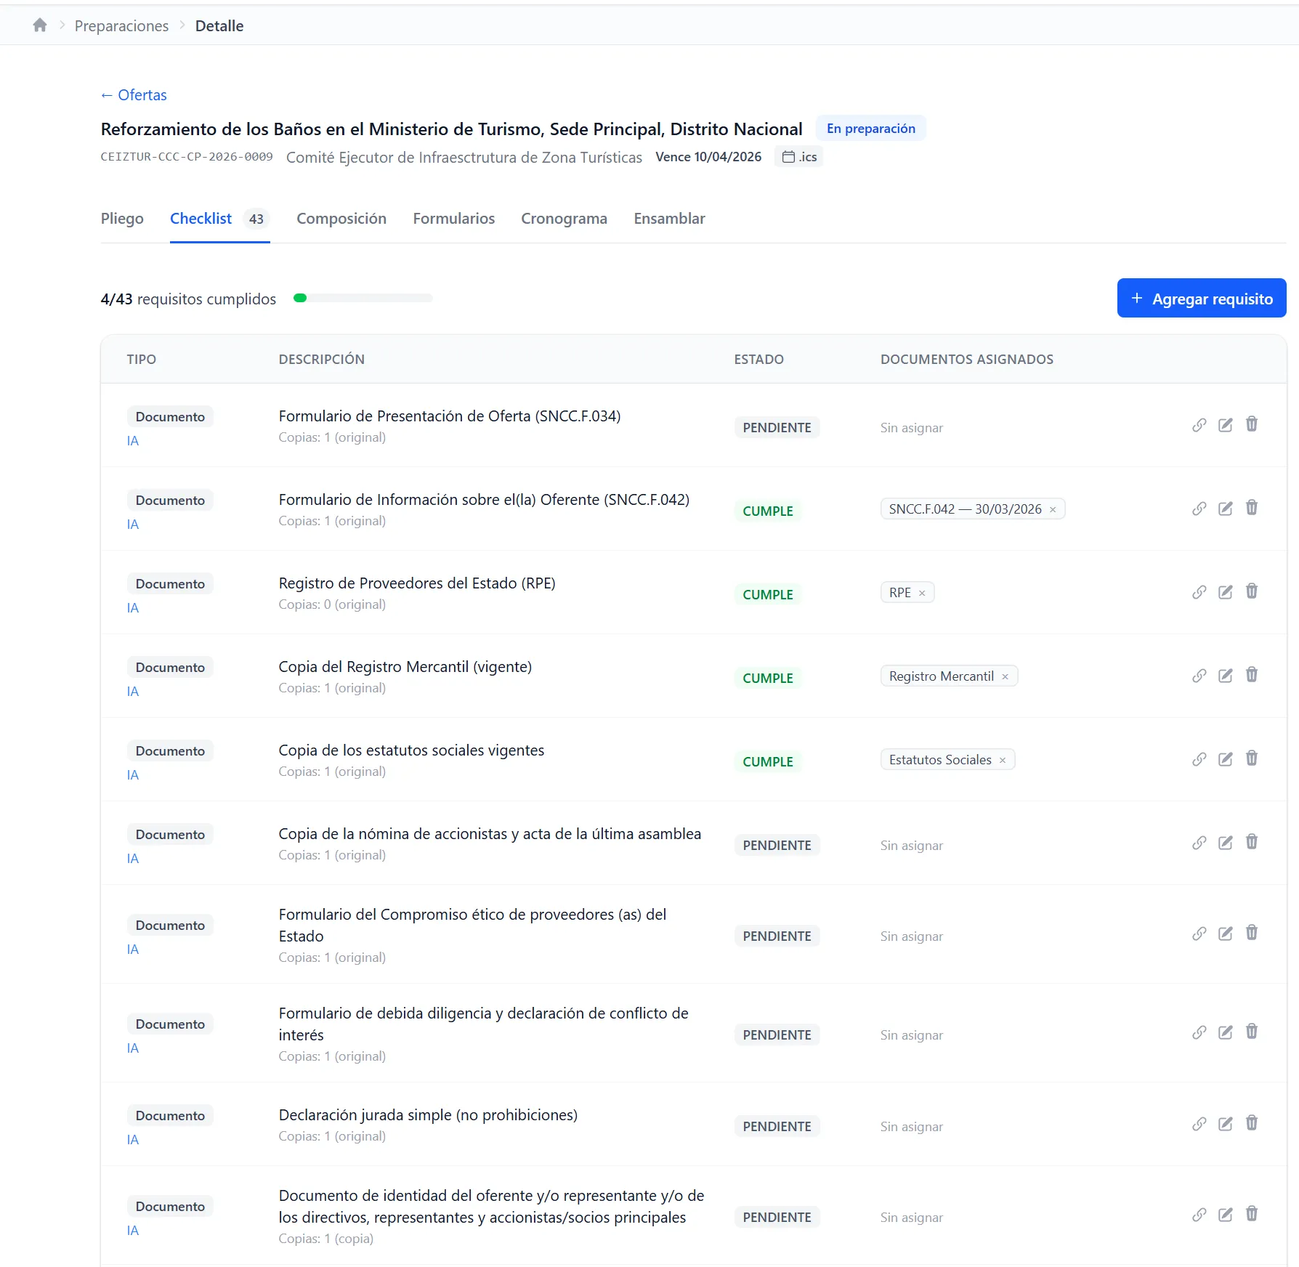This screenshot has width=1299, height=1267.
Task: Edit the estatutos sociales vigentes row
Action: (1226, 759)
